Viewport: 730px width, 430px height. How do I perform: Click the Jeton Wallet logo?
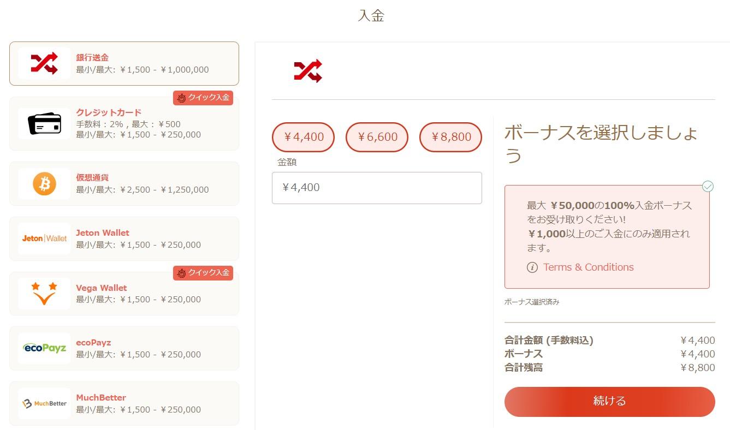tap(44, 238)
